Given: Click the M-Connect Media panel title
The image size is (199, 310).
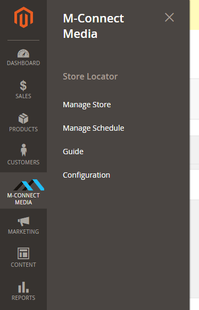Looking at the screenshot, I should pos(94,26).
